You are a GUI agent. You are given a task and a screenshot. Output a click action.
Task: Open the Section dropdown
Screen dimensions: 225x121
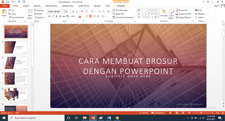pos(40,17)
